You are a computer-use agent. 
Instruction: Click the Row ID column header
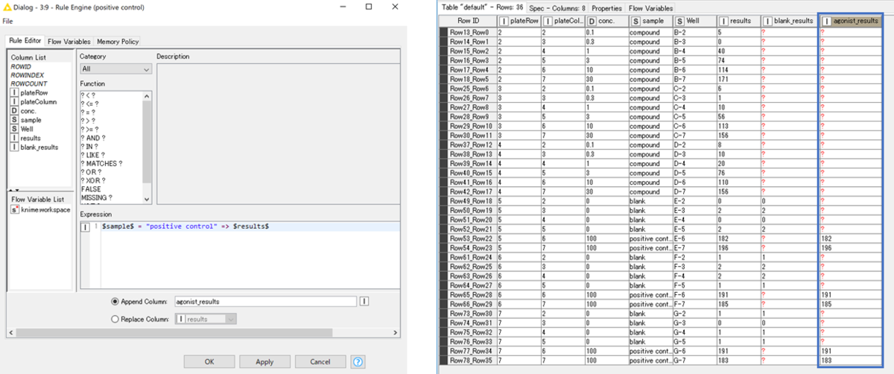point(468,21)
